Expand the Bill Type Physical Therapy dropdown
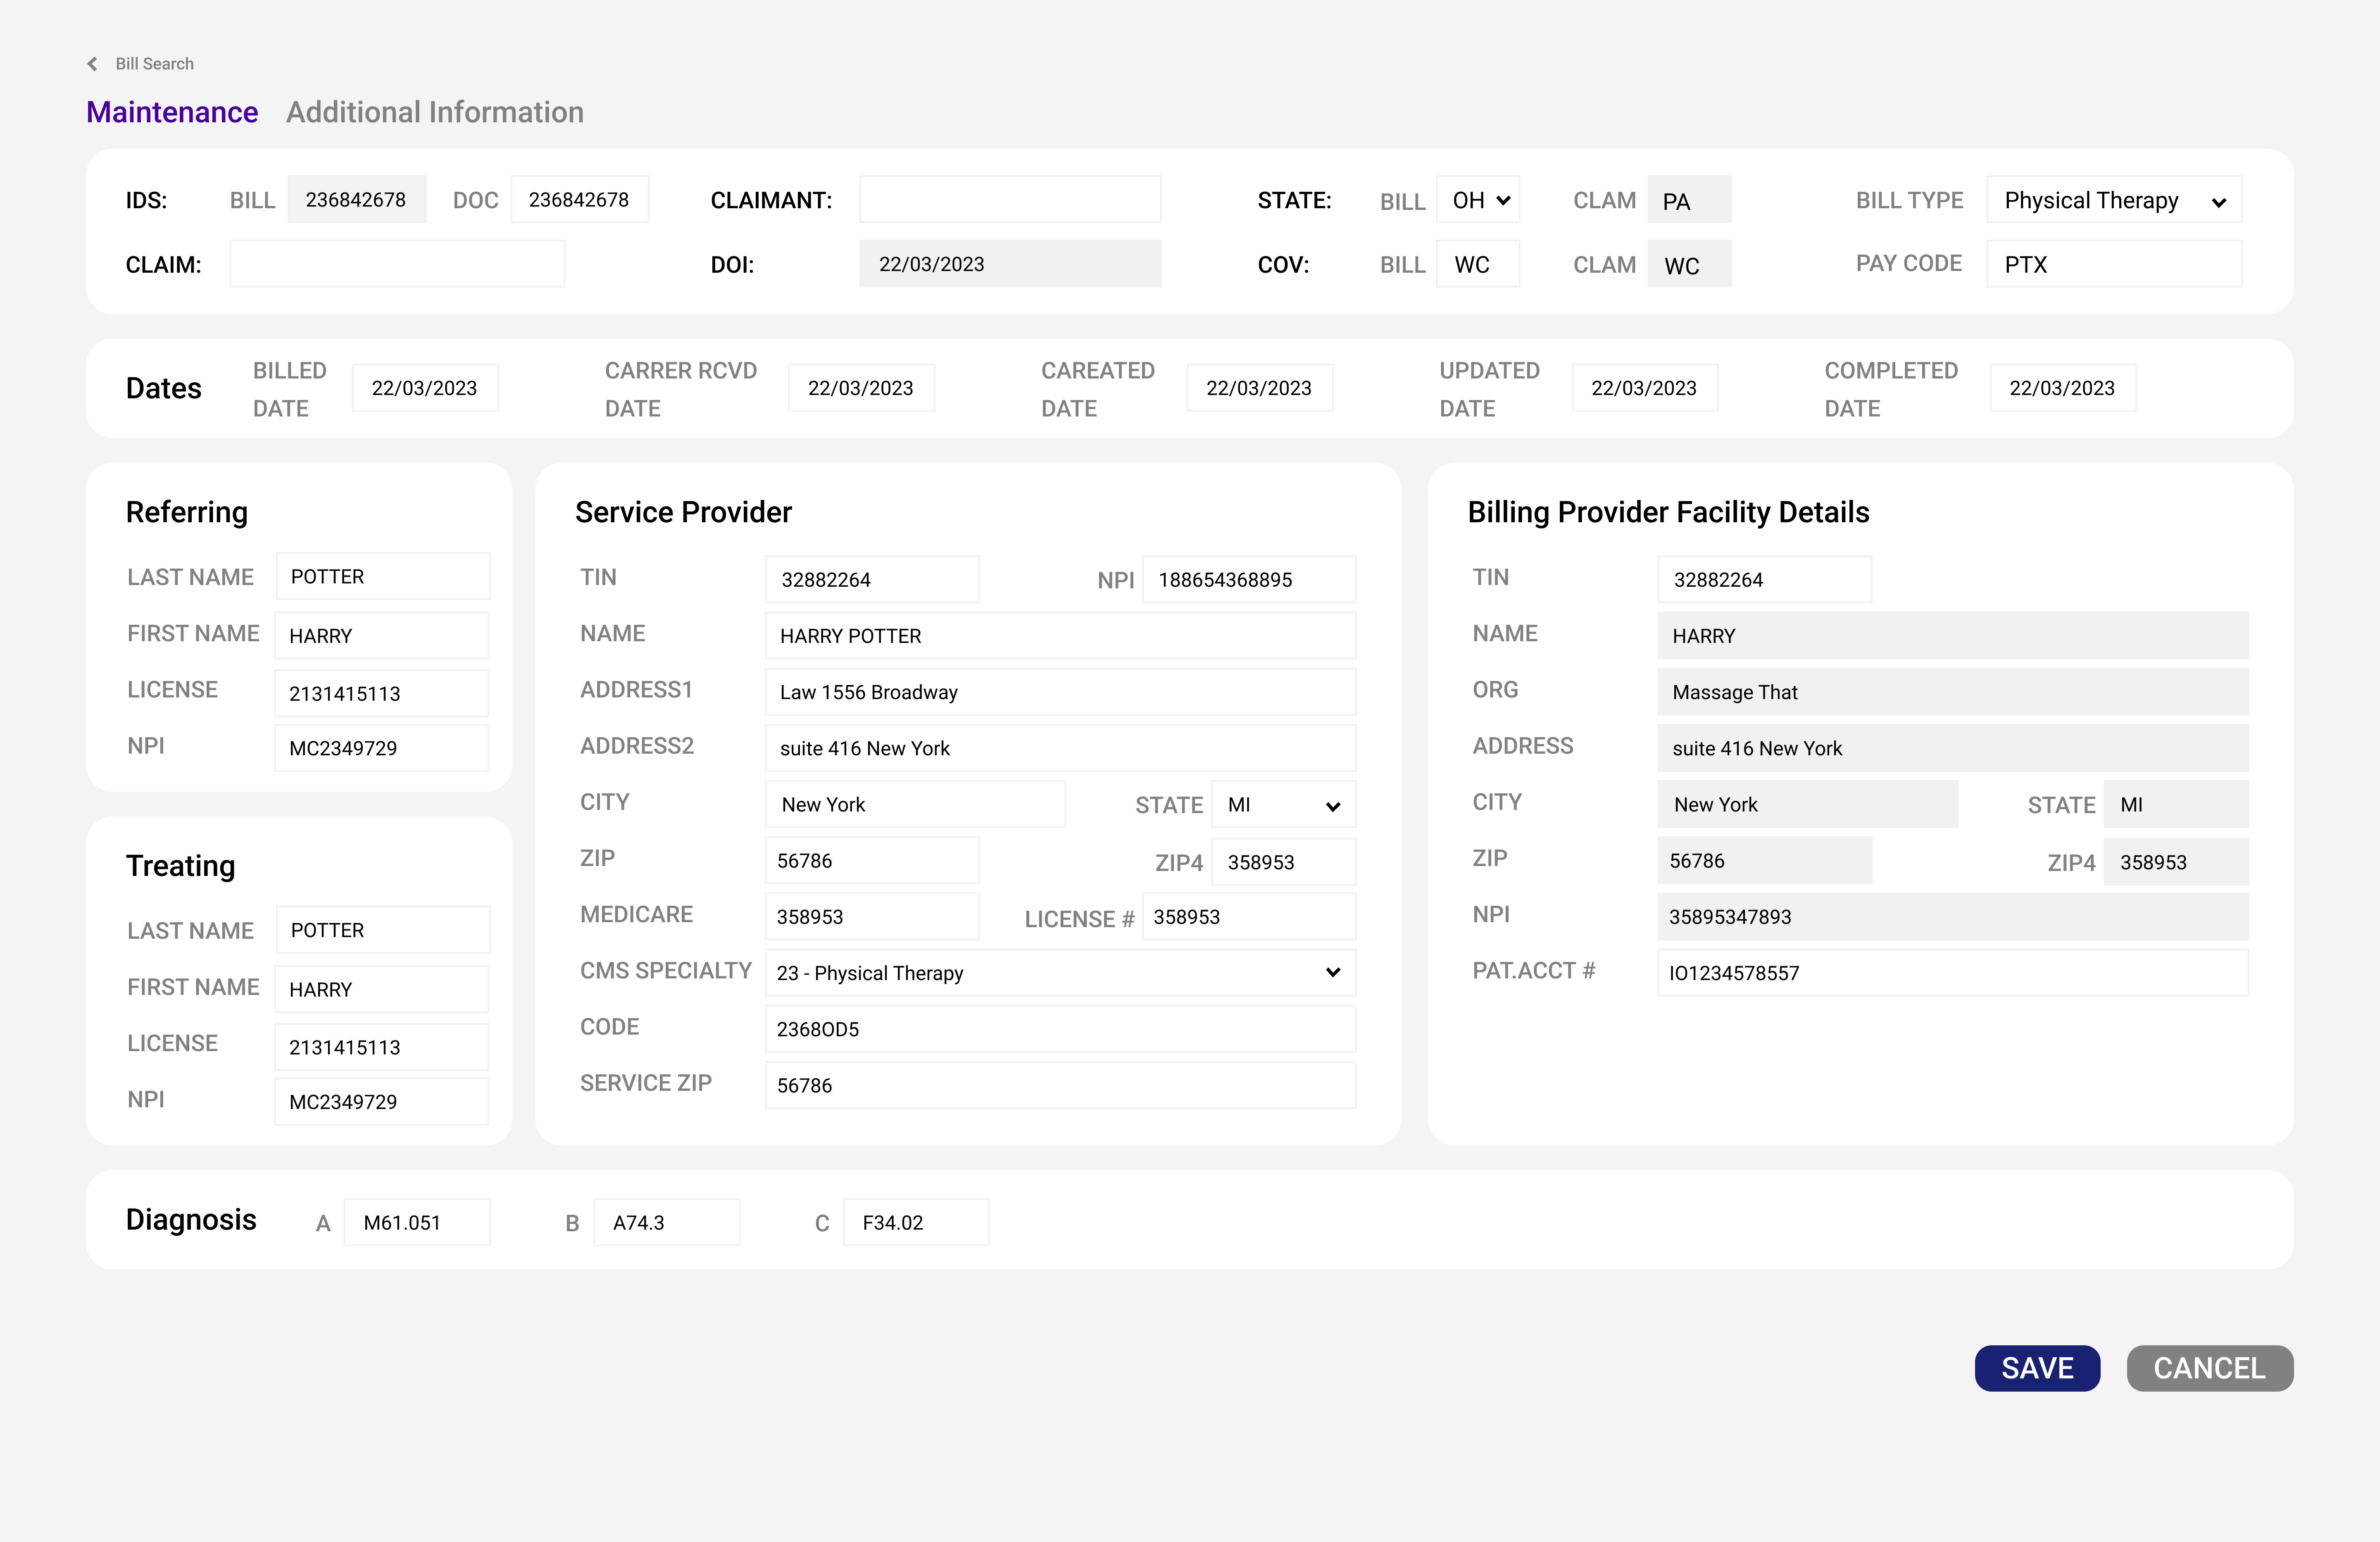This screenshot has height=1542, width=2380. pyautogui.click(x=2114, y=200)
